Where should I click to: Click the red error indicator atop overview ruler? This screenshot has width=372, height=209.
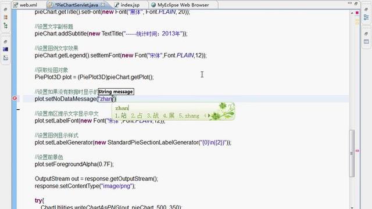tap(357, 13)
